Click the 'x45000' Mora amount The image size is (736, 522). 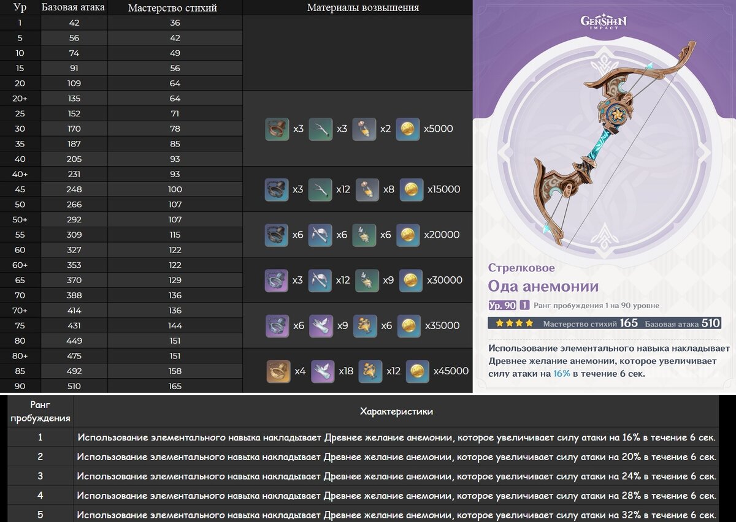click(451, 371)
